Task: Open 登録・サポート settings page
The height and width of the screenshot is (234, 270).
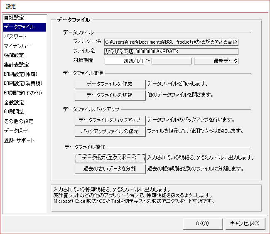Action: (x=19, y=140)
